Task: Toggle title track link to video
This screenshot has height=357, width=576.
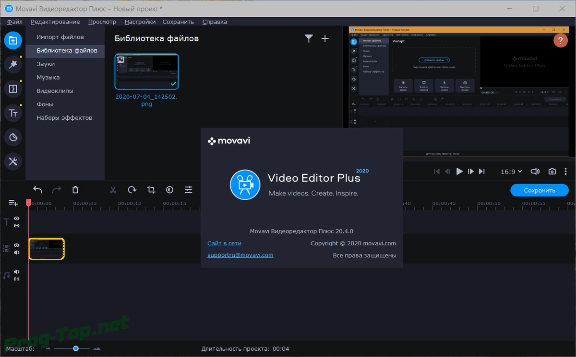Action: pos(16,226)
